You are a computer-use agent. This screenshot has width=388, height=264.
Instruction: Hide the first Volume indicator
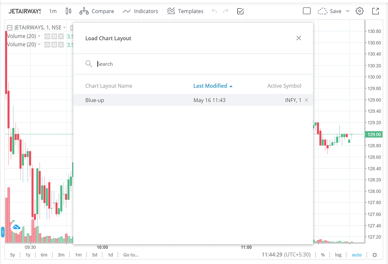tap(47, 36)
